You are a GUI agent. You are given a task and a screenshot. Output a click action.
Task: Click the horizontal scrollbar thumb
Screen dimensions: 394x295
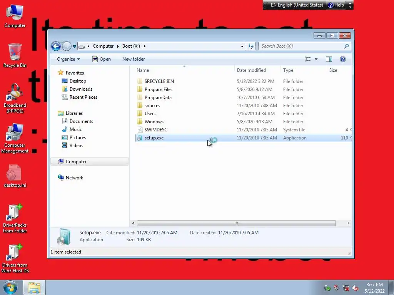[236, 223]
